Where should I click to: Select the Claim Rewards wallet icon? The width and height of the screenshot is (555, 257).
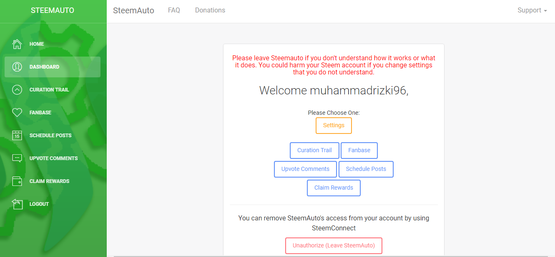(17, 181)
